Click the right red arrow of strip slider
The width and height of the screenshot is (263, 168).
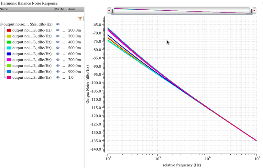(255, 11)
